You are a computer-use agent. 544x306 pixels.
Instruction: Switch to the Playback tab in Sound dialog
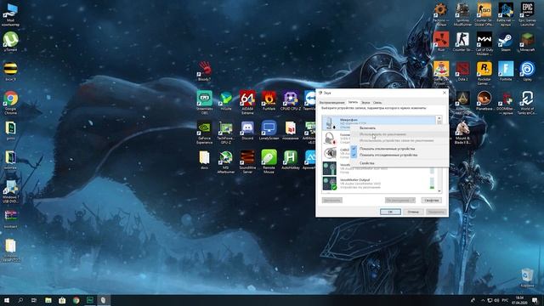332,103
